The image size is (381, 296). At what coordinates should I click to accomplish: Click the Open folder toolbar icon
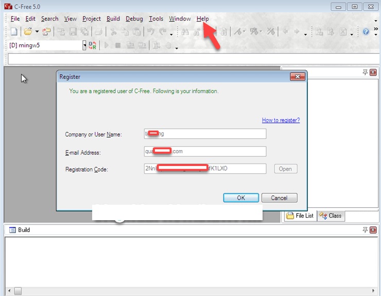coord(28,32)
